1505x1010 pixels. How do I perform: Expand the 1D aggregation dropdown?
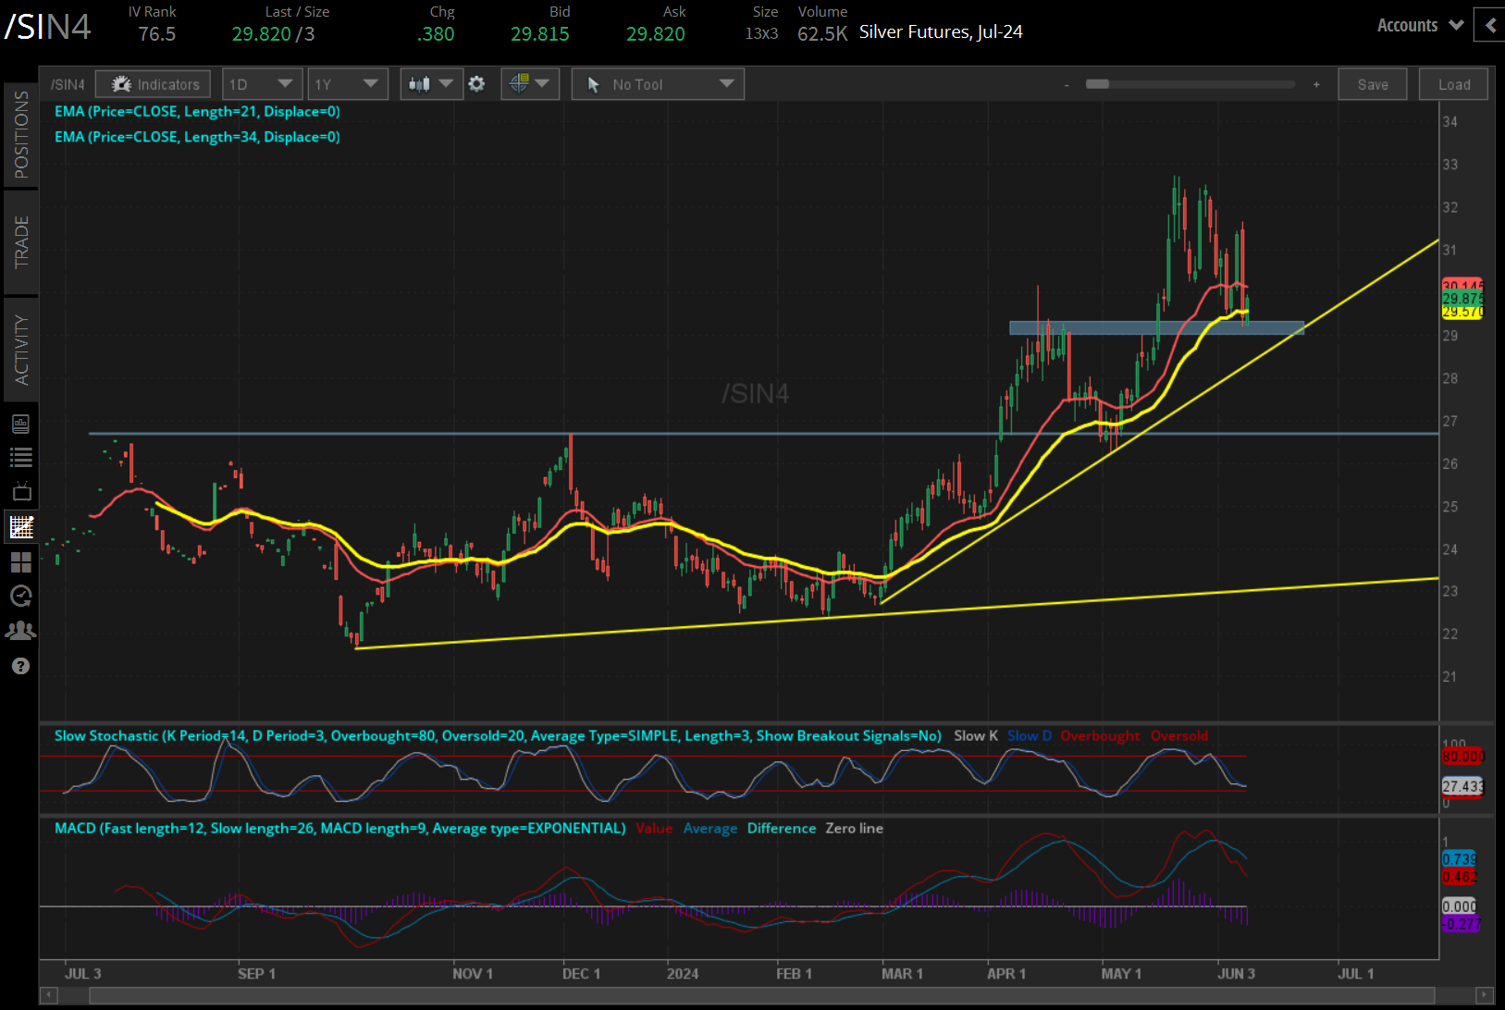click(261, 84)
